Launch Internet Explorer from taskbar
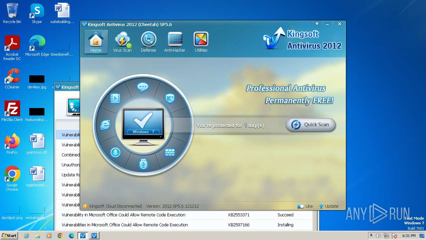The width and height of the screenshot is (426, 240). tap(26, 236)
